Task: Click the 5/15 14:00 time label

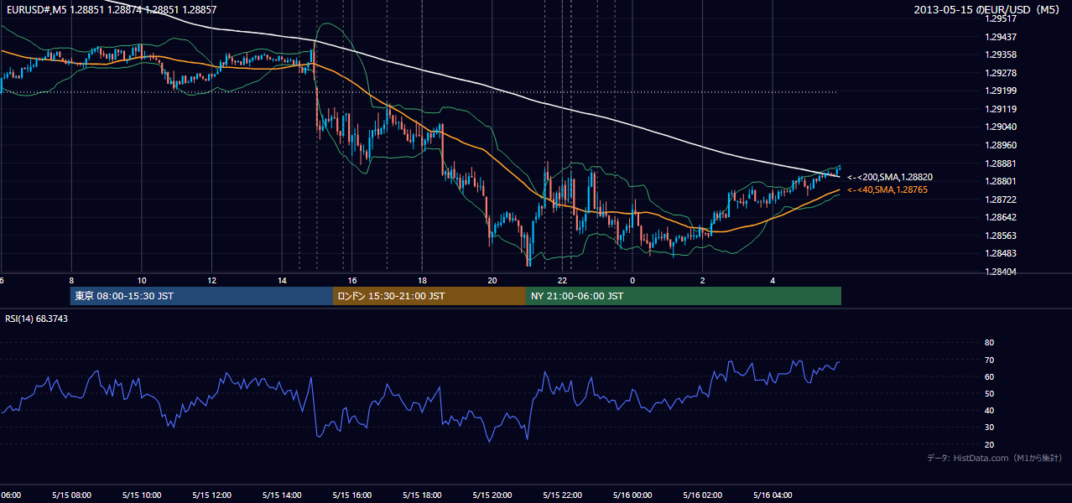Action: pyautogui.click(x=282, y=495)
